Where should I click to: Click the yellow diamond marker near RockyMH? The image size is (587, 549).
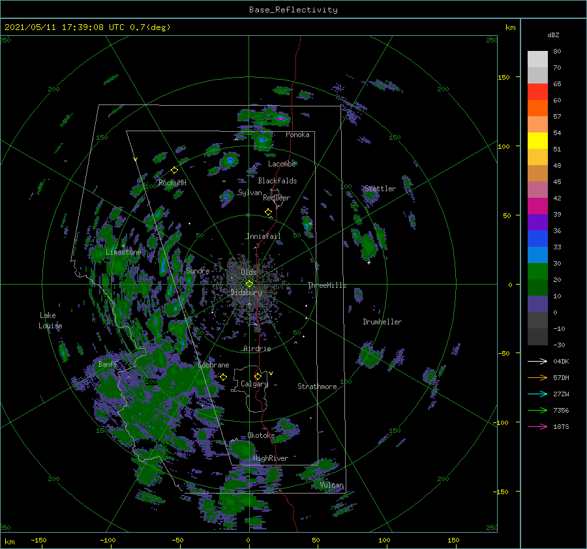click(x=174, y=170)
